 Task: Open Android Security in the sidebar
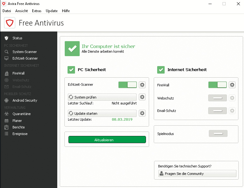pyautogui.click(x=25, y=100)
